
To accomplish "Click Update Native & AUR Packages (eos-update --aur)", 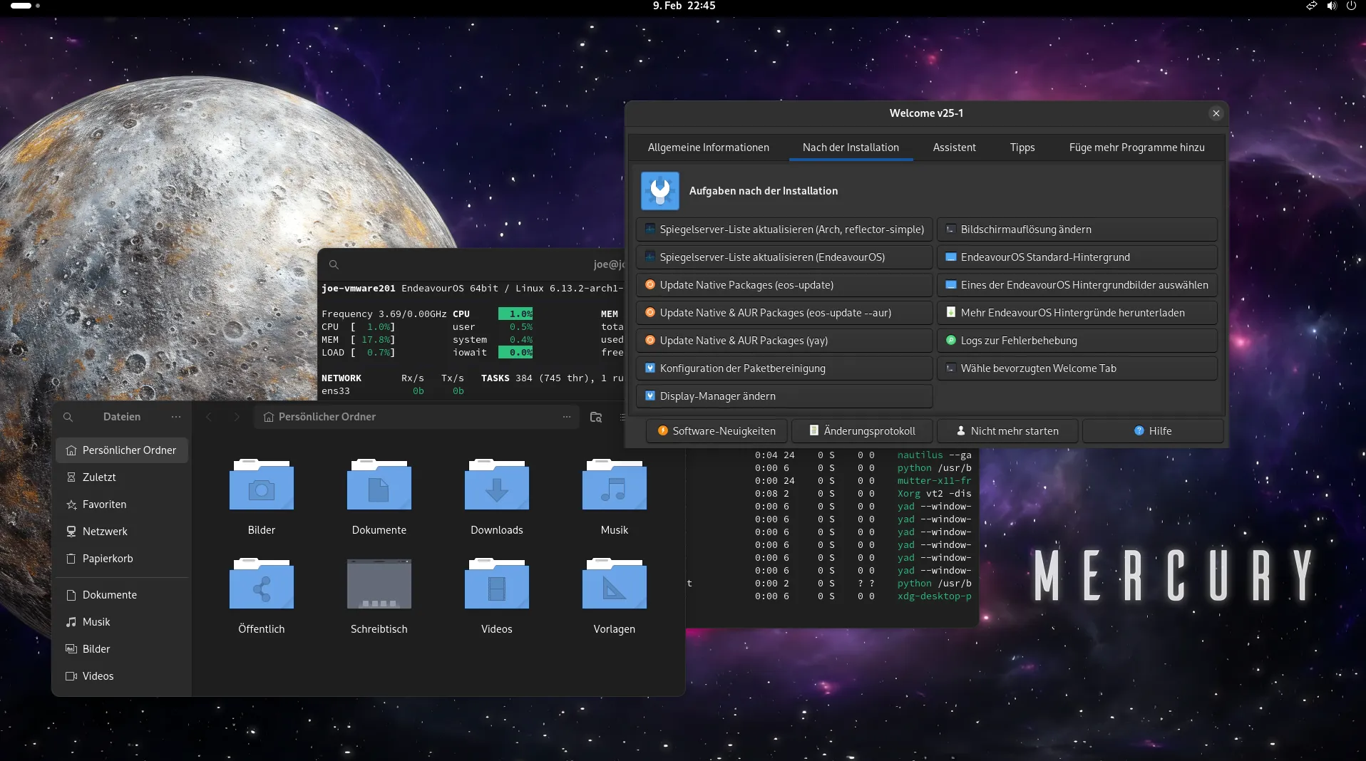I will 784,313.
